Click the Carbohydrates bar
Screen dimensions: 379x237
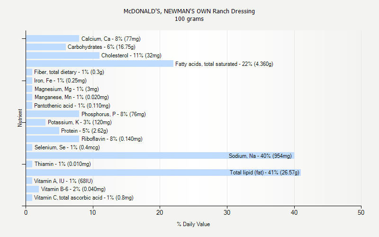(46, 47)
